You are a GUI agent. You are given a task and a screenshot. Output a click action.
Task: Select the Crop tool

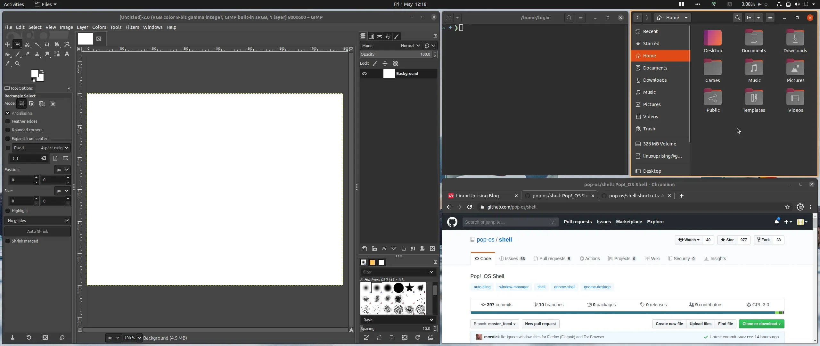pos(47,45)
